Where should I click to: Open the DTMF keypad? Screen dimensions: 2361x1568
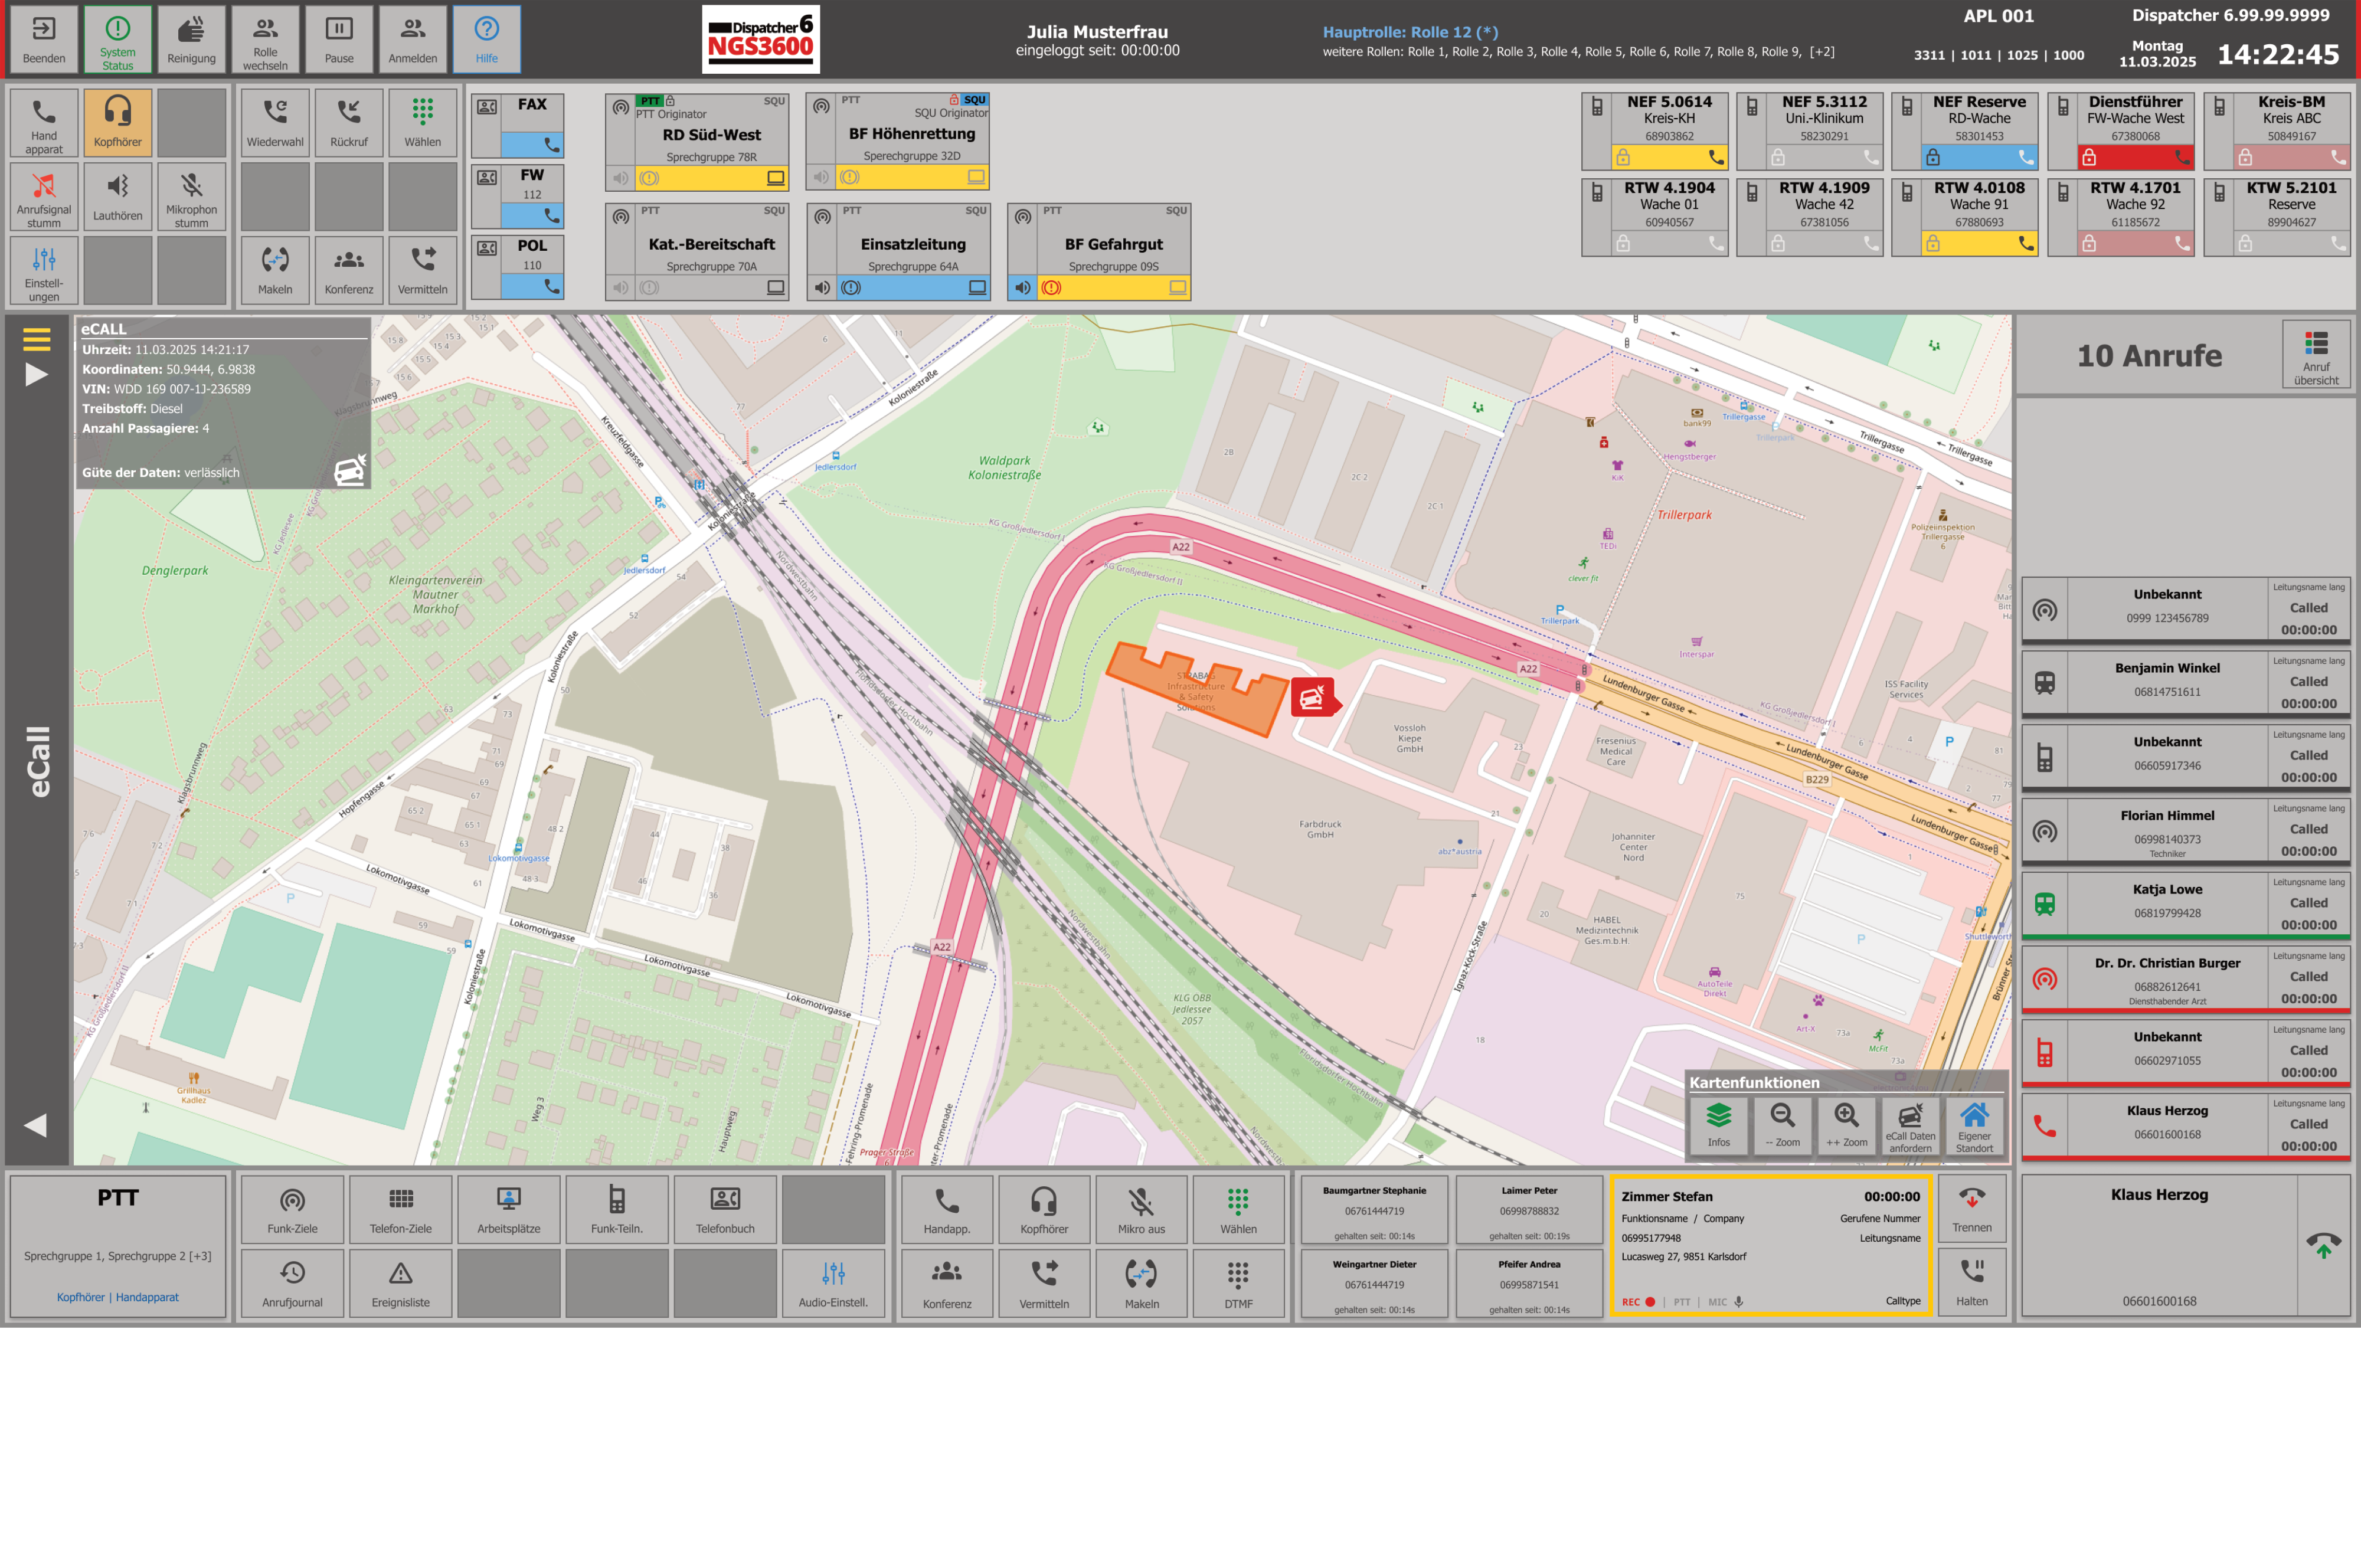[x=1238, y=1283]
